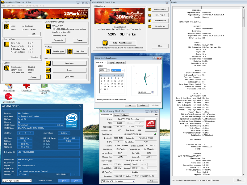Click the Display and CPU Settings monitor icon
247x185 pixels.
[48, 27]
